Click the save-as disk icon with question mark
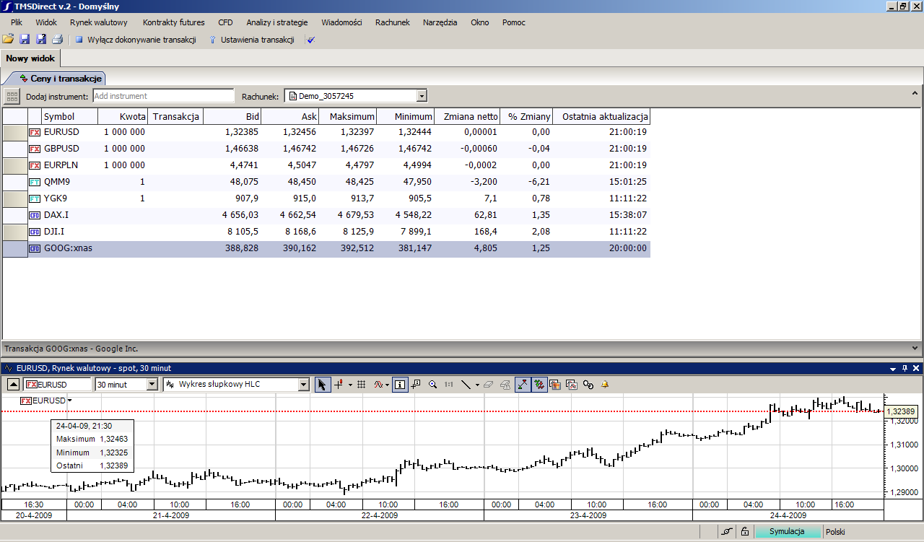Screen dimensions: 924x542 click(41, 40)
